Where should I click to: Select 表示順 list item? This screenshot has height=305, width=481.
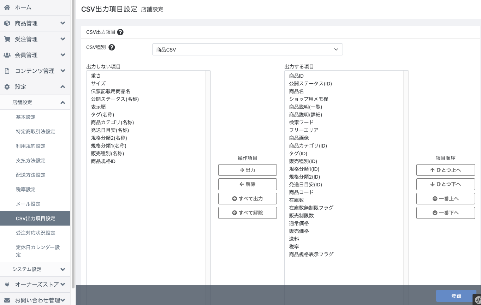tap(146, 107)
